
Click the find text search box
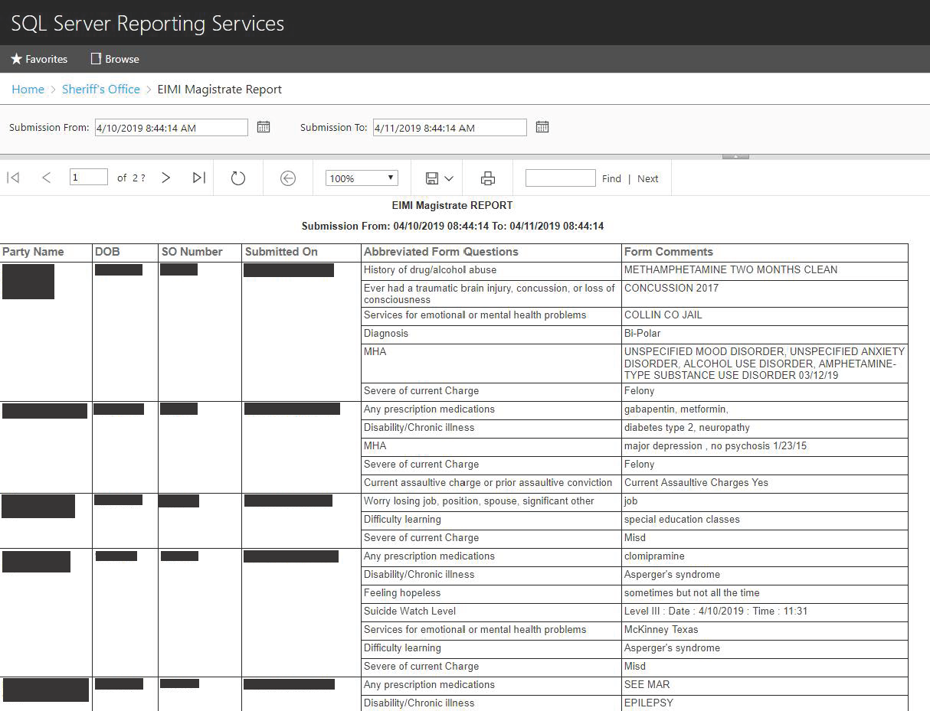(560, 178)
